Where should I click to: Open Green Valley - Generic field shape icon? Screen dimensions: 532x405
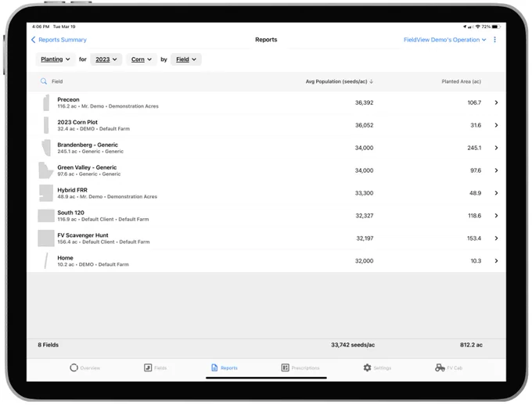46,170
